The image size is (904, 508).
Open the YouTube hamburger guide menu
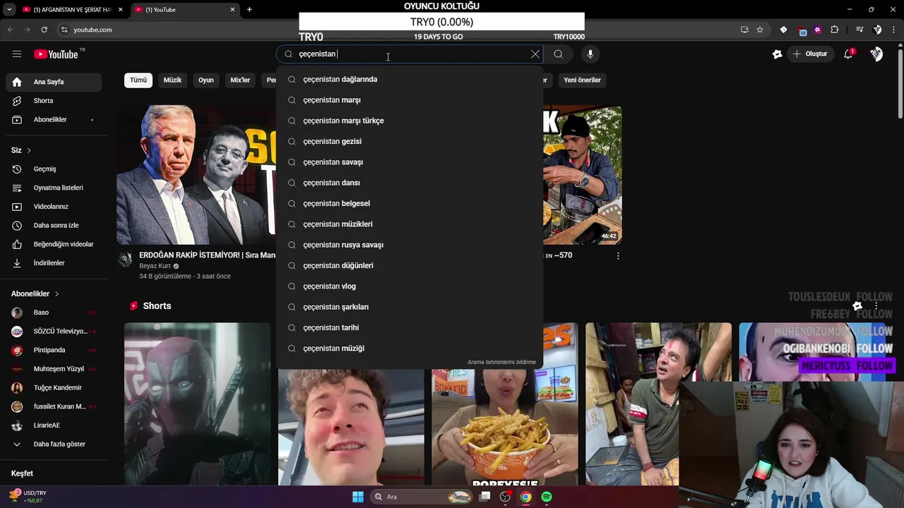pyautogui.click(x=17, y=54)
